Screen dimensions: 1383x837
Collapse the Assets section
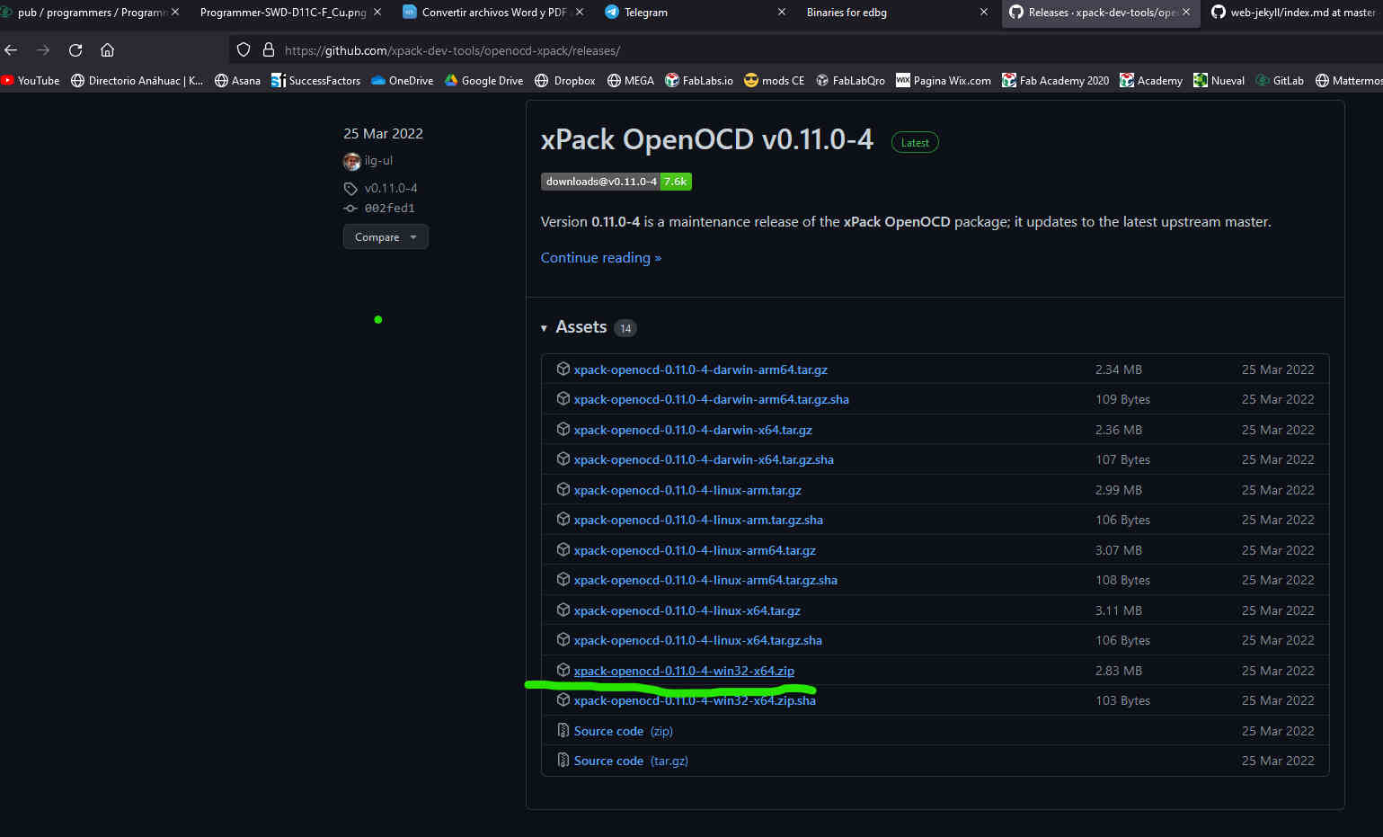click(x=581, y=327)
